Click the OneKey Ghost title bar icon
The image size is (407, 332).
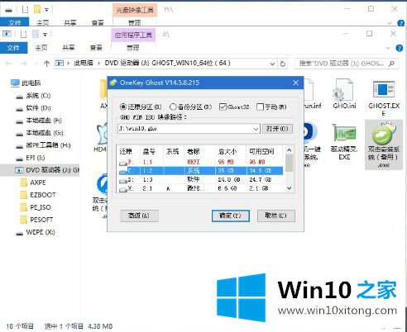(x=113, y=83)
